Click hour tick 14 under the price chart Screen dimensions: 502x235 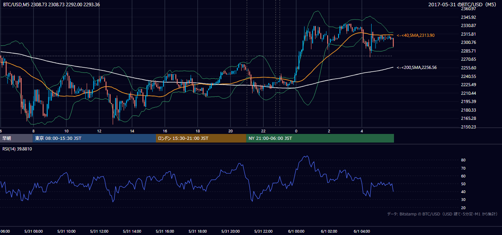(x=132, y=131)
